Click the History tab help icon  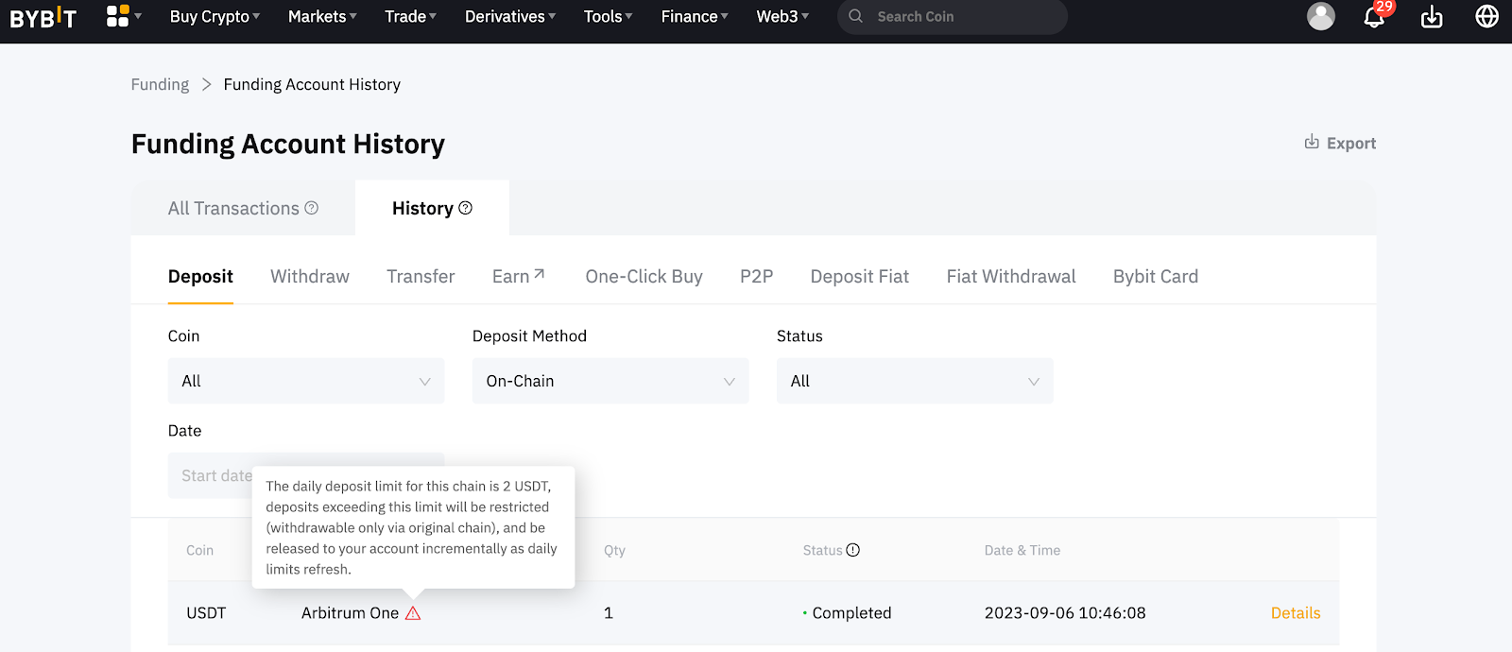(x=465, y=208)
